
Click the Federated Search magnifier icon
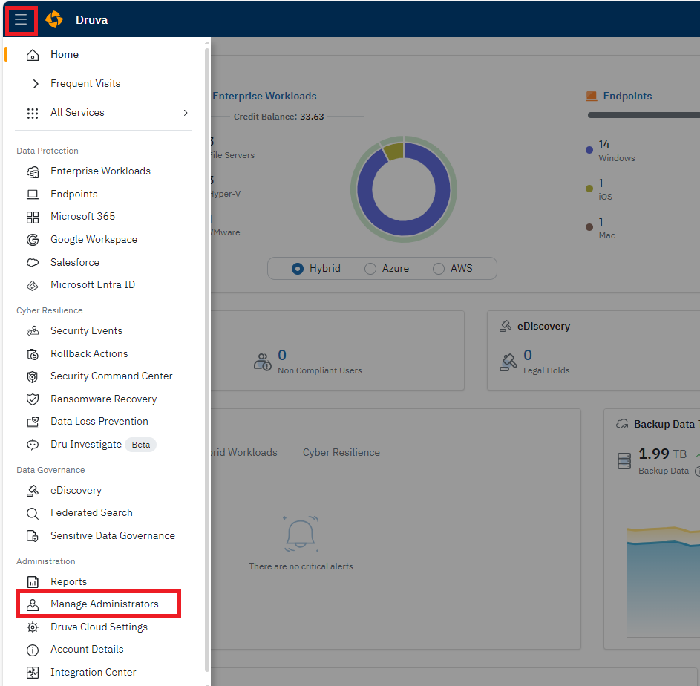coord(33,514)
